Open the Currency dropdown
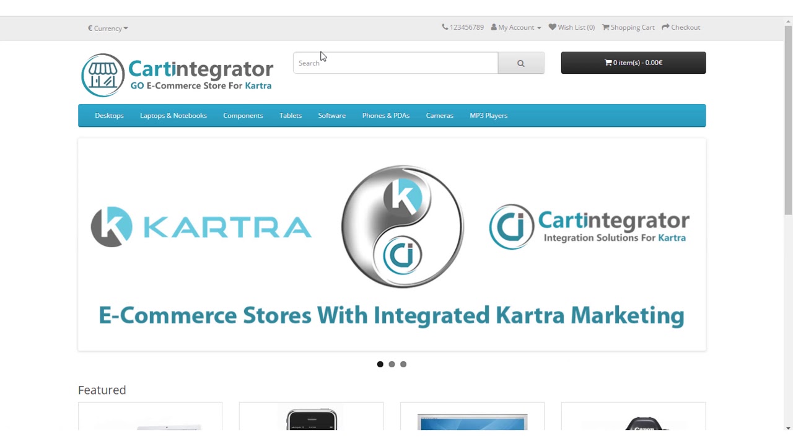 (108, 28)
